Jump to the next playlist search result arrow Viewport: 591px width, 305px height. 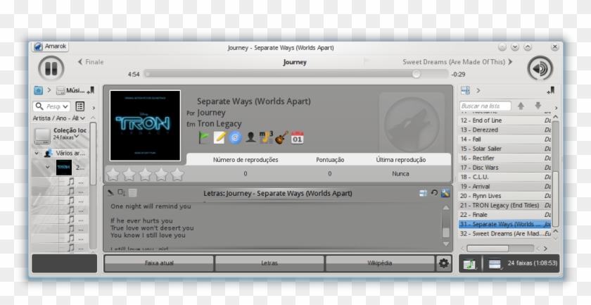(538, 106)
